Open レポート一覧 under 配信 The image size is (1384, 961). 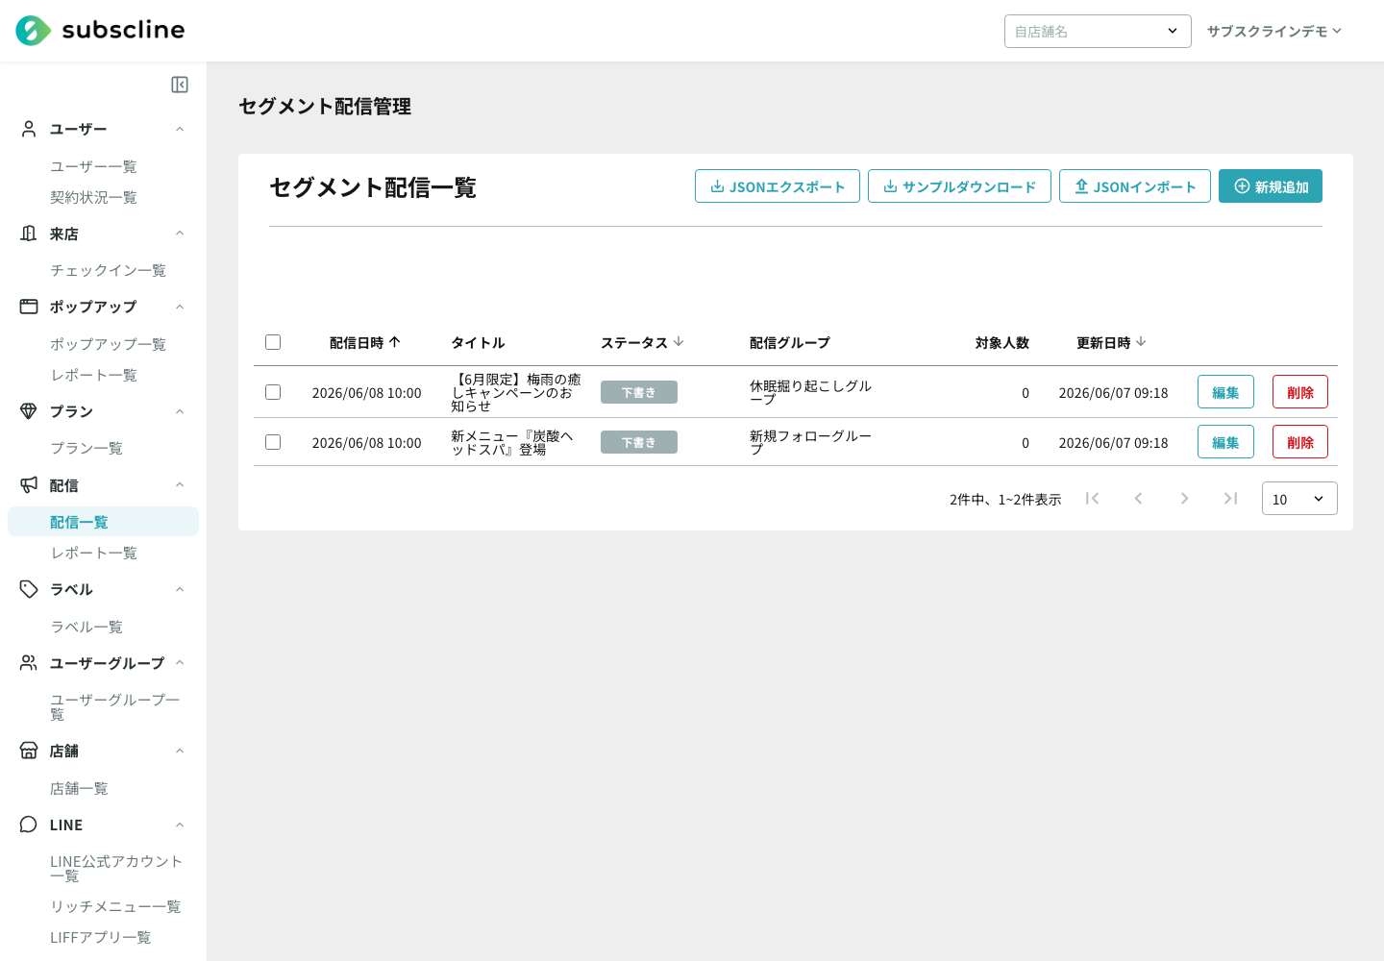click(x=93, y=553)
